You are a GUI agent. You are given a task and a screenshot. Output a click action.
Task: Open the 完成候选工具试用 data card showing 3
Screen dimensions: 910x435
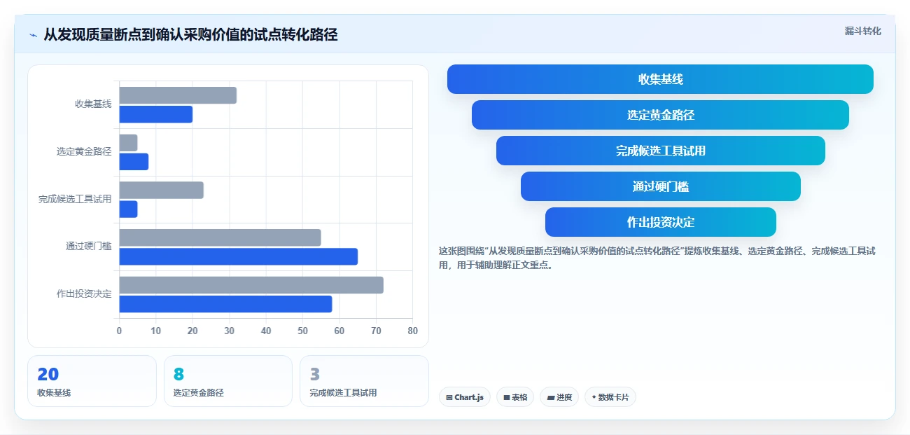364,381
